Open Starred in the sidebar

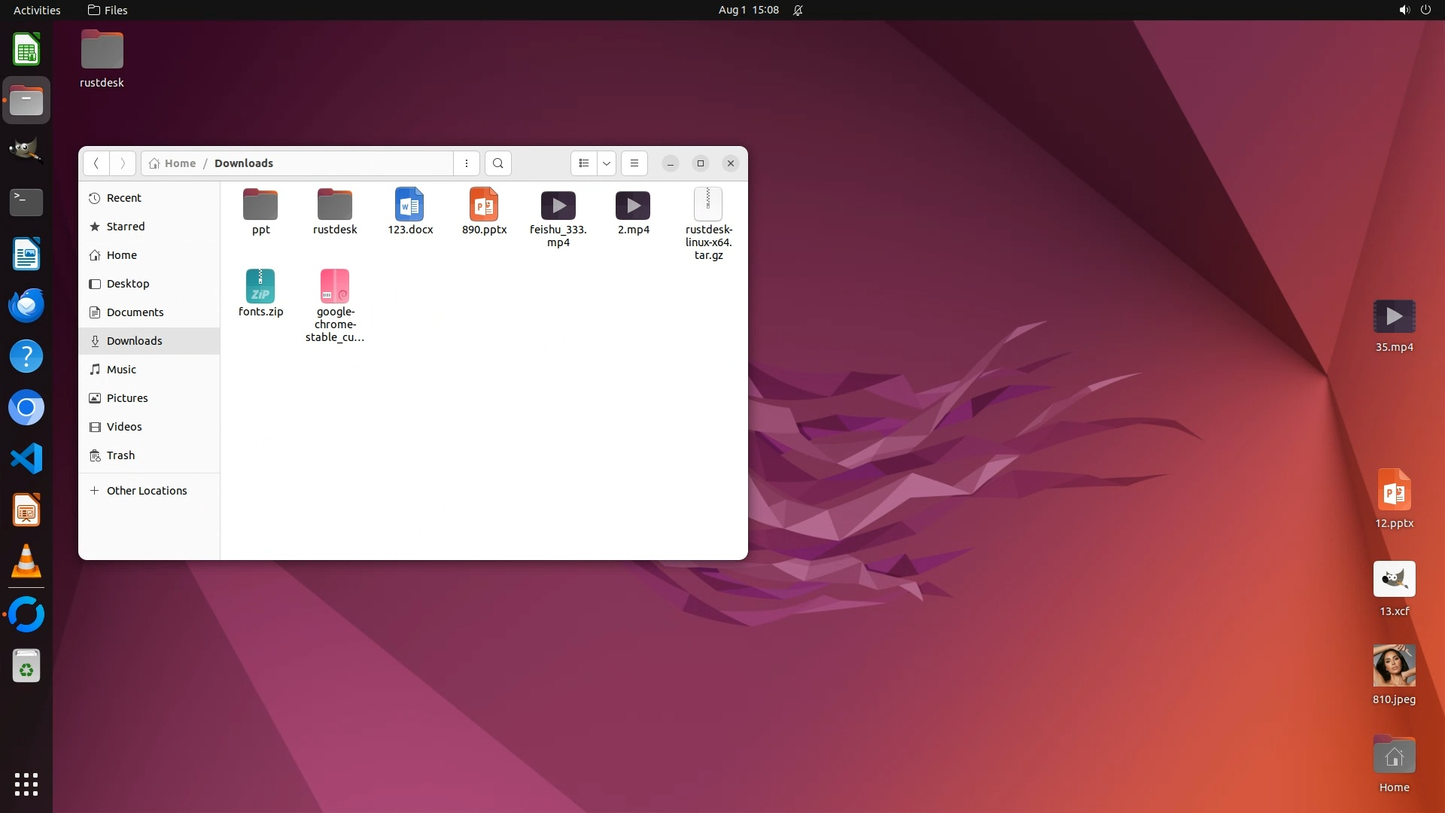126,227
